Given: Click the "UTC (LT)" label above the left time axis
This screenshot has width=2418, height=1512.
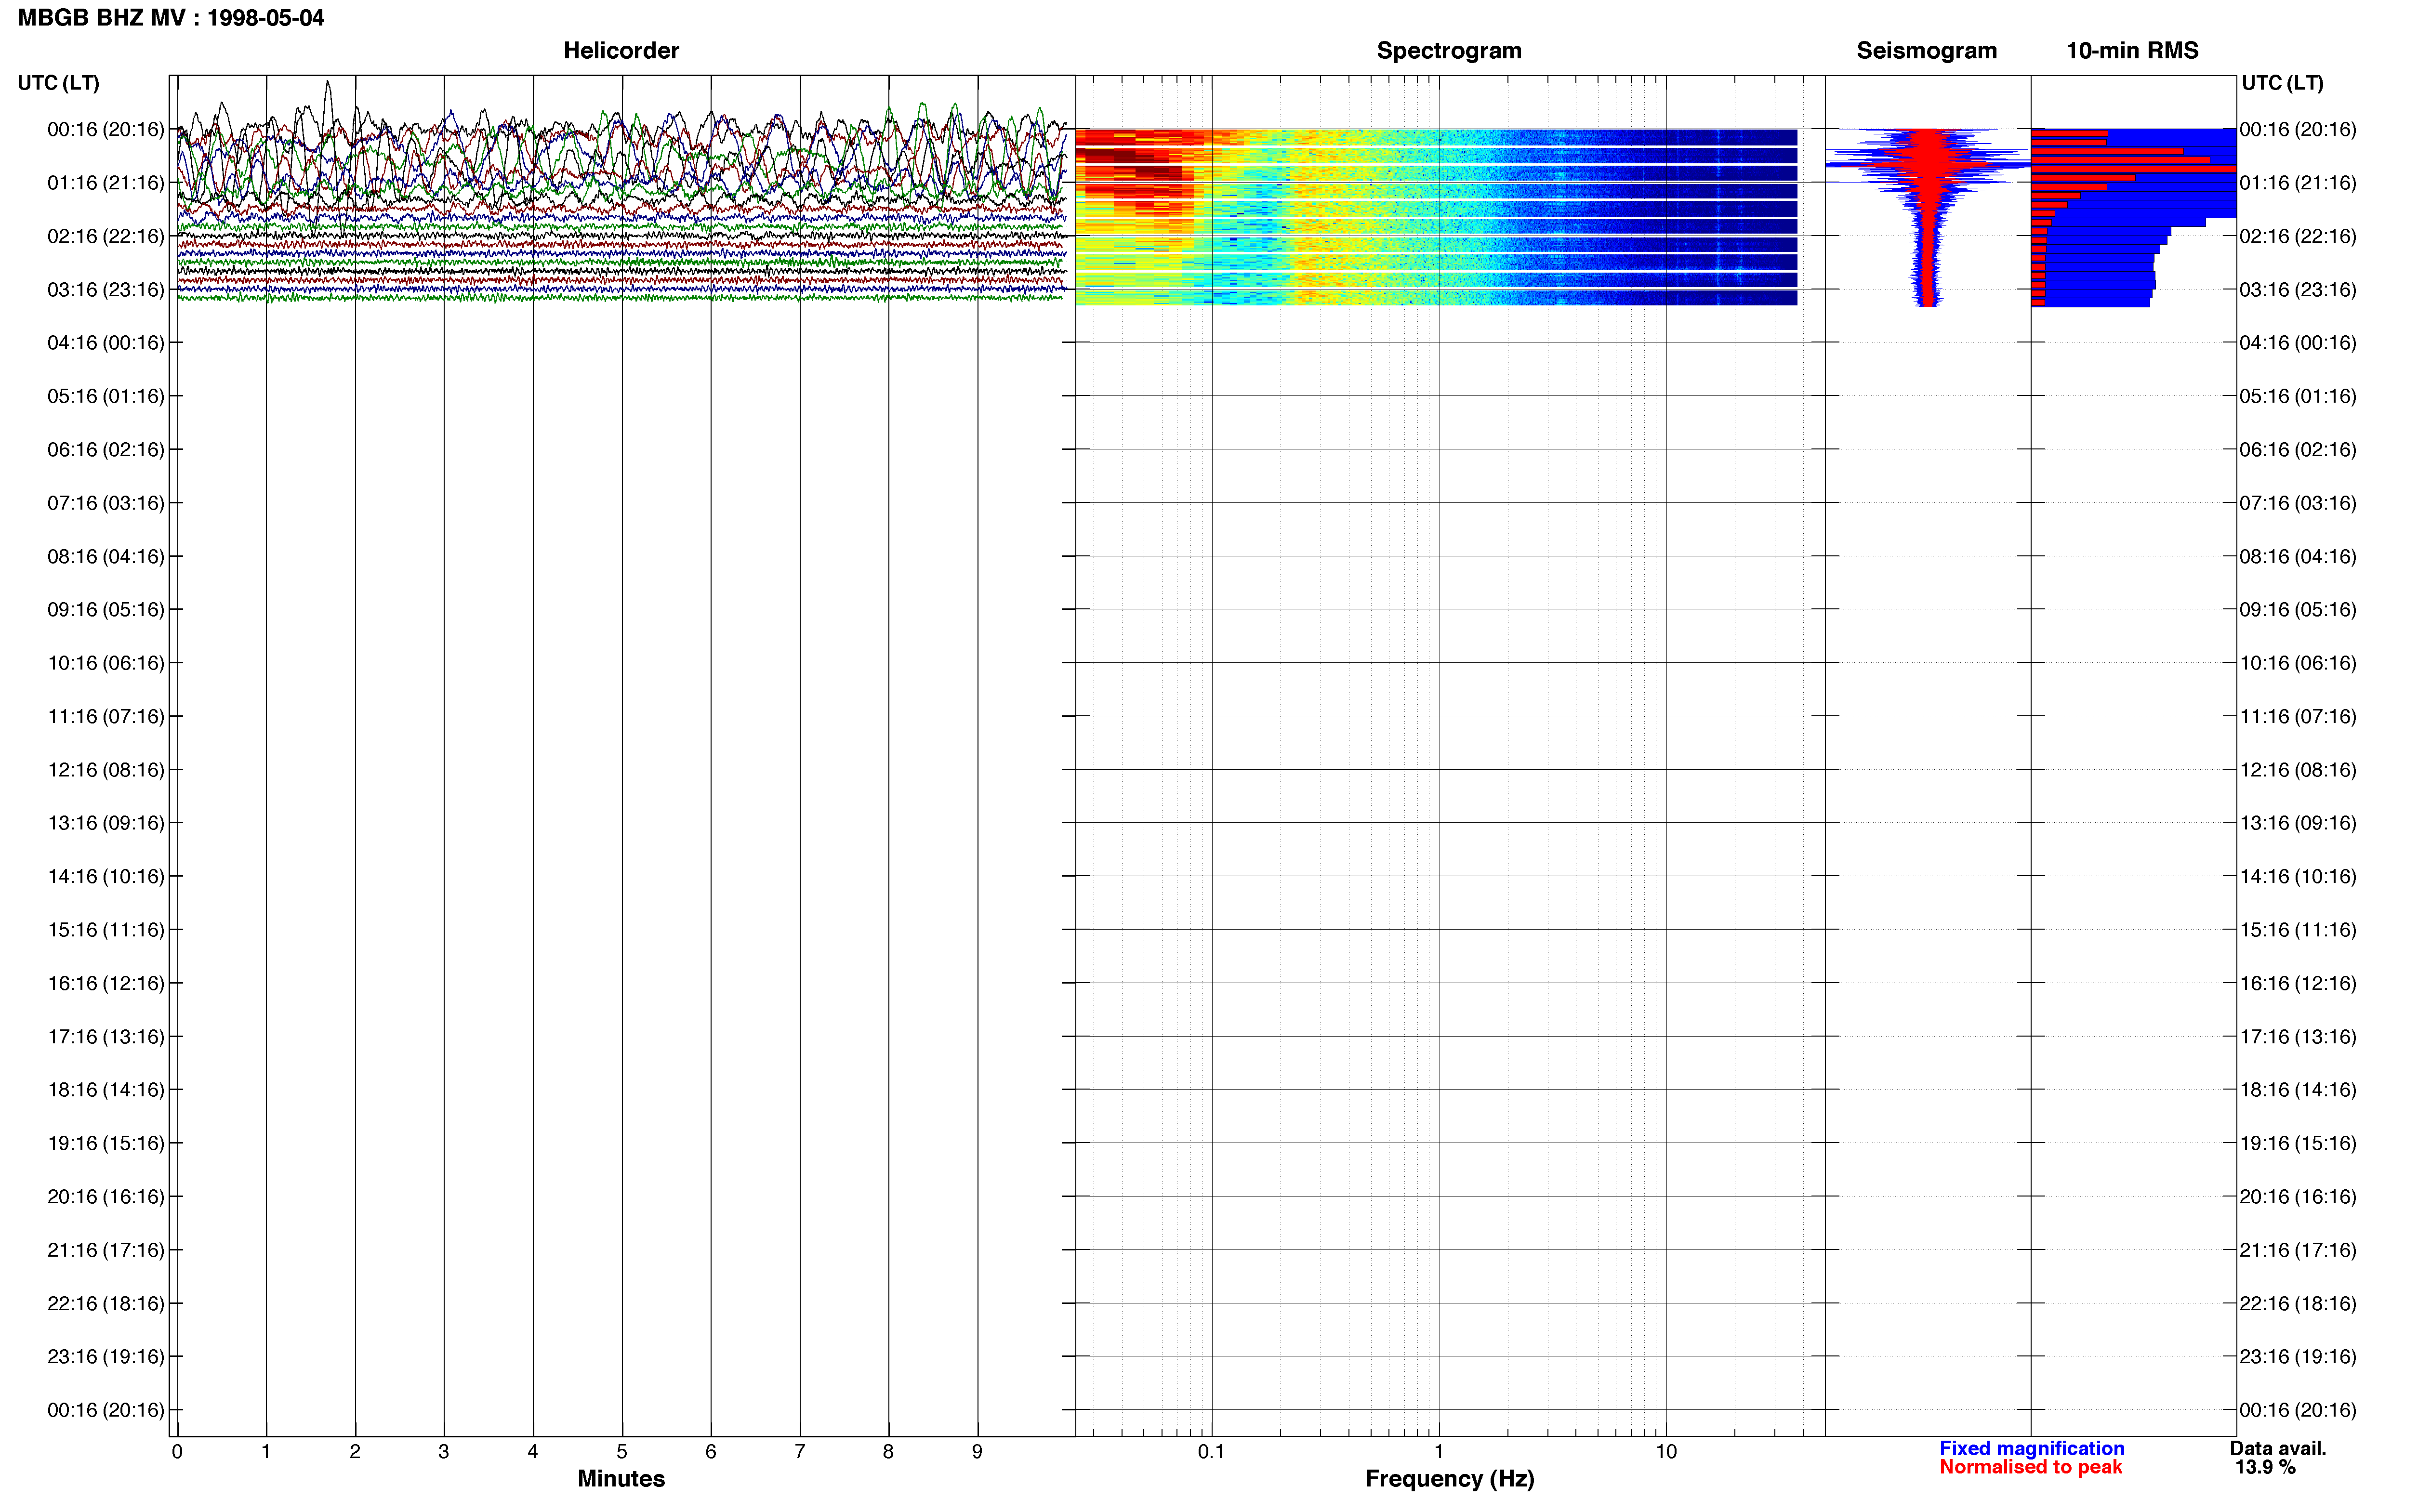Looking at the screenshot, I should pos(58,83).
